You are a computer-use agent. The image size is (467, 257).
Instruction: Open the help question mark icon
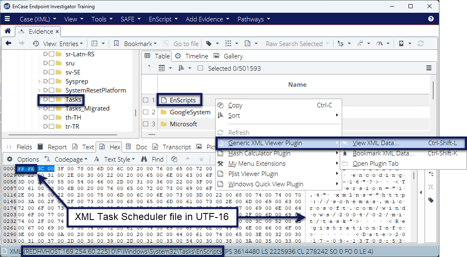[431, 19]
